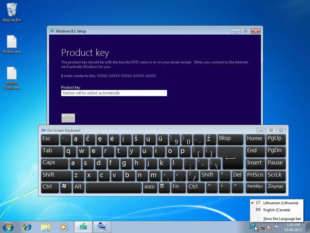Switch to On-Screen Keyboard taskbar button

(102, 227)
